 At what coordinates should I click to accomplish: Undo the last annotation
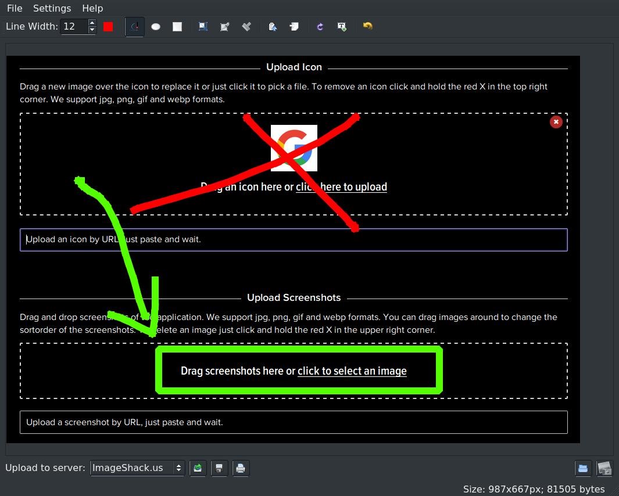coord(367,26)
